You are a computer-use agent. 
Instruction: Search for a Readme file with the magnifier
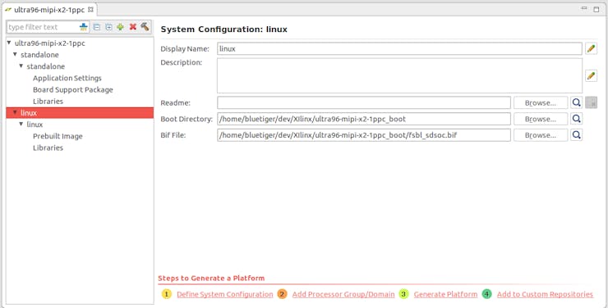coord(577,102)
